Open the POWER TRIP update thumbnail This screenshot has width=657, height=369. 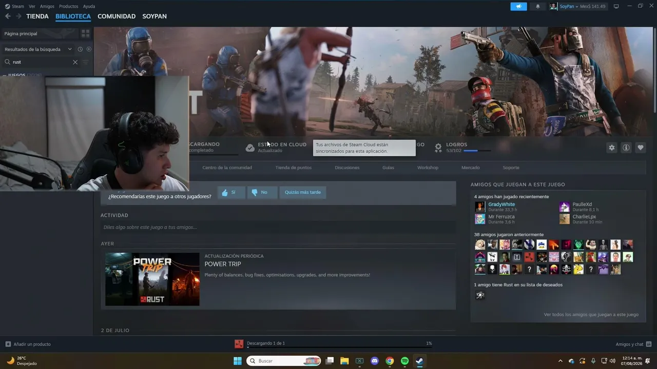(152, 279)
